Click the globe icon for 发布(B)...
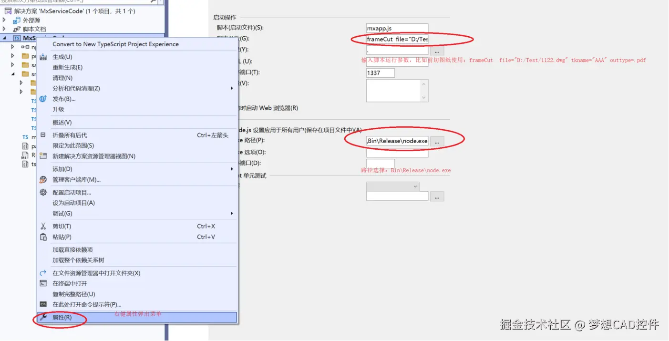This screenshot has height=341, width=669. click(x=43, y=99)
